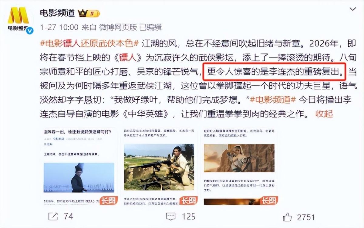
Task: Click the crown membership badge
Action: [x=89, y=13]
